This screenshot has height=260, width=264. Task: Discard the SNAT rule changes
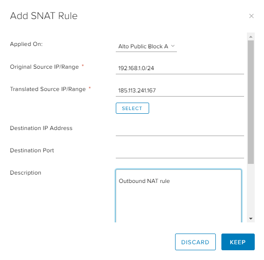pyautogui.click(x=195, y=242)
